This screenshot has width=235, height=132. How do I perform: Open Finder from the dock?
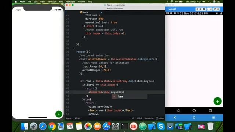[x=24, y=126]
